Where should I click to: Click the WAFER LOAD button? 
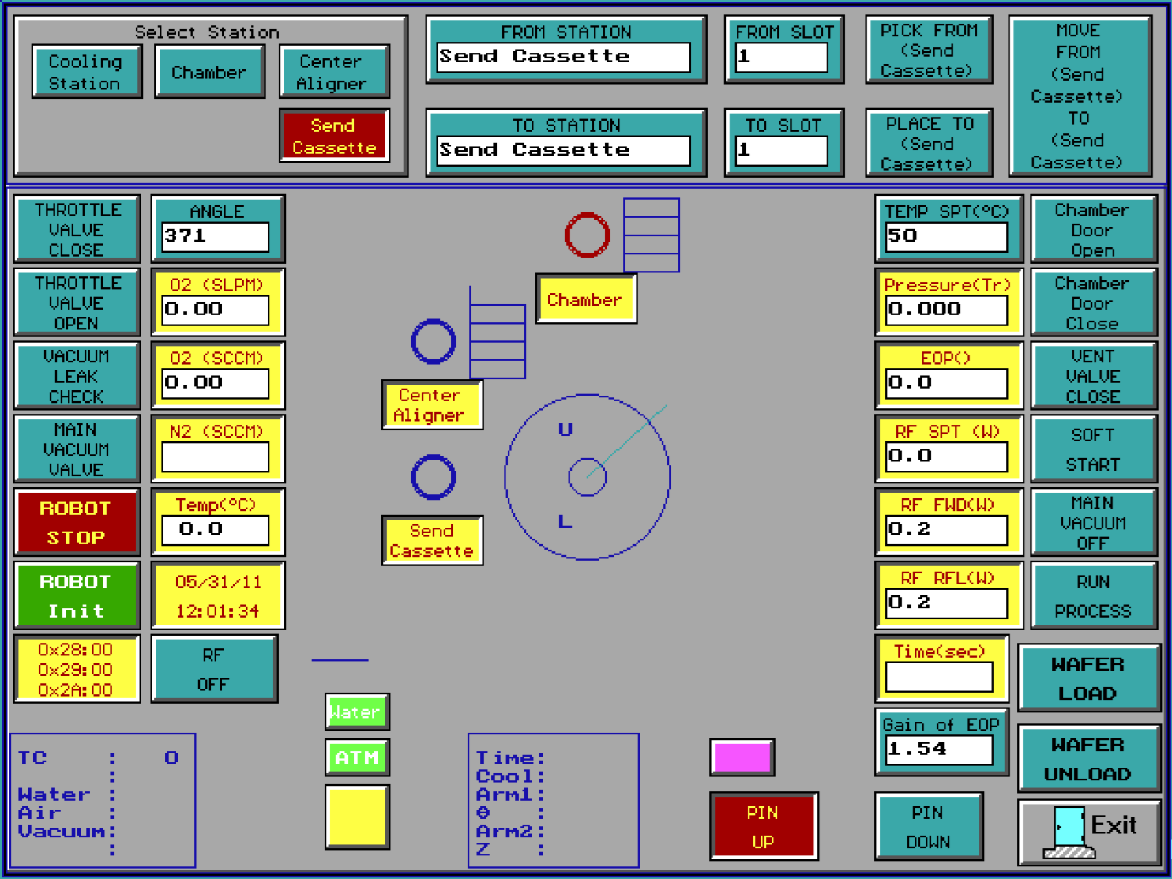coord(1089,678)
